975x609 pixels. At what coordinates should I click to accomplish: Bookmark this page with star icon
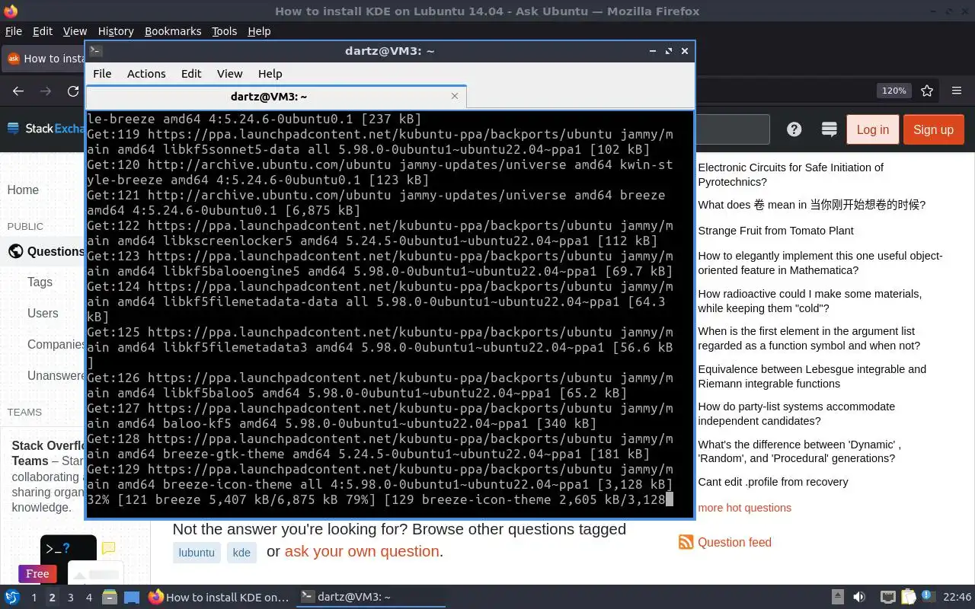[927, 91]
